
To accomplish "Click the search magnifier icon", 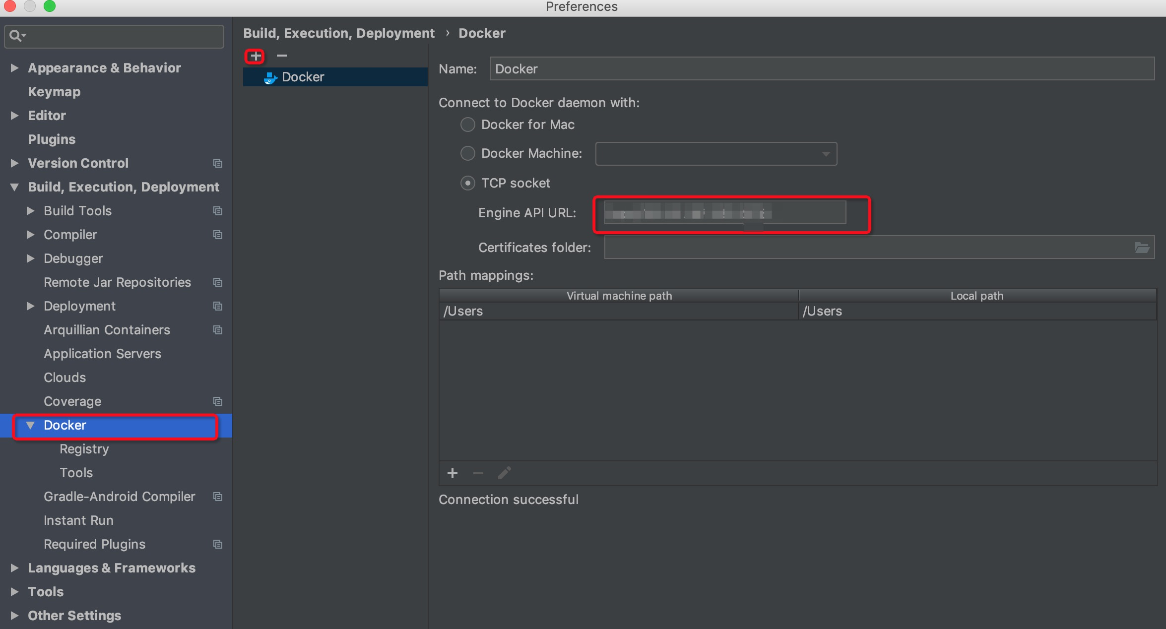I will point(16,36).
